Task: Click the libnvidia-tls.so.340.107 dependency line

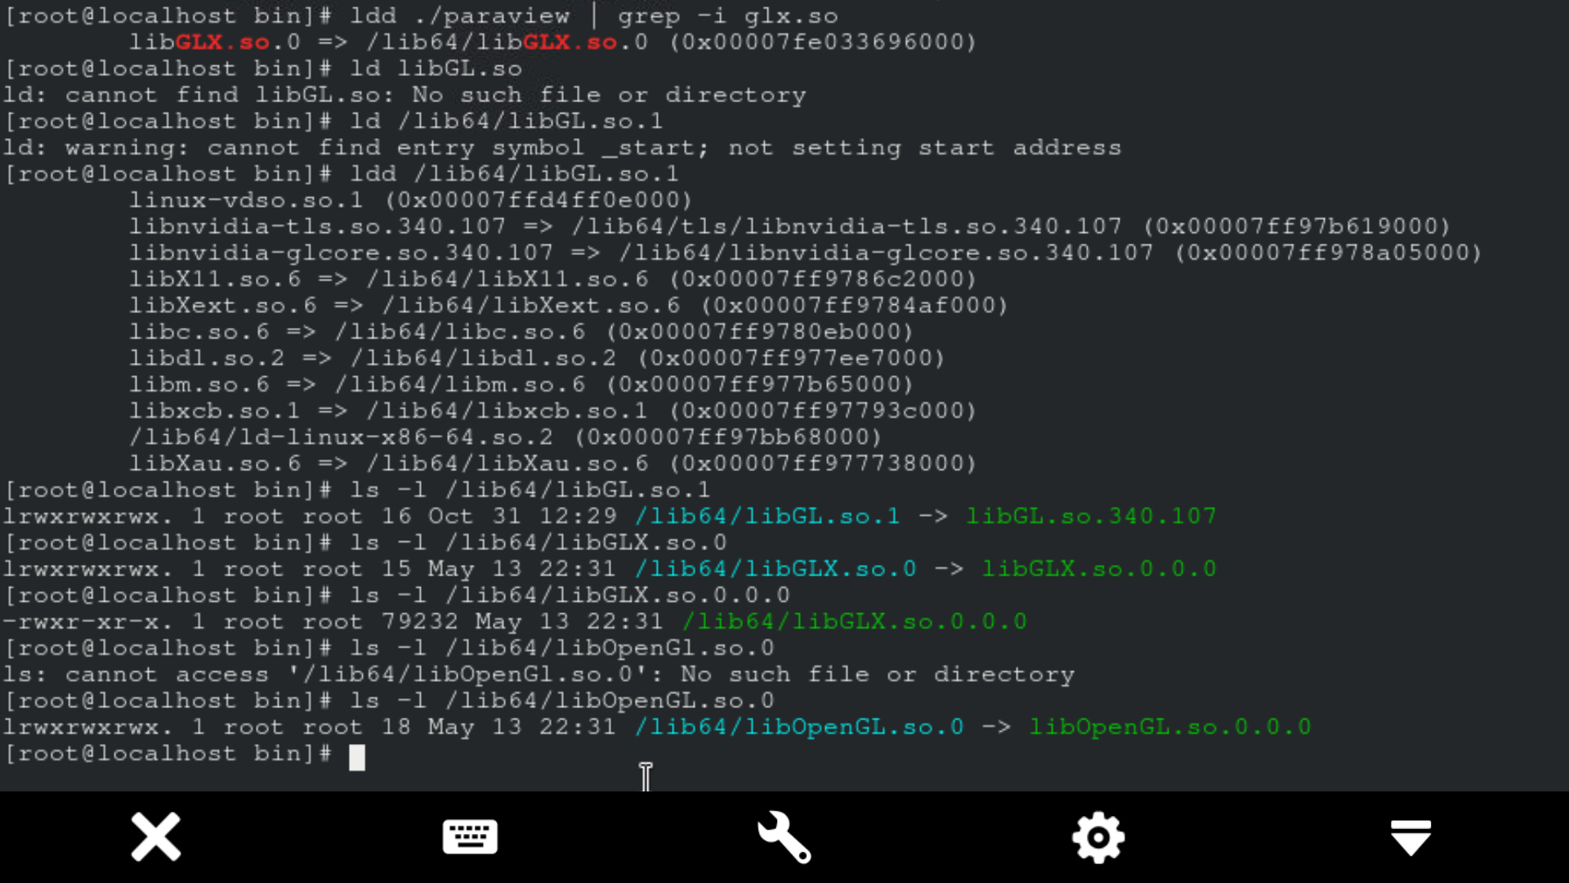Action: pos(790,226)
